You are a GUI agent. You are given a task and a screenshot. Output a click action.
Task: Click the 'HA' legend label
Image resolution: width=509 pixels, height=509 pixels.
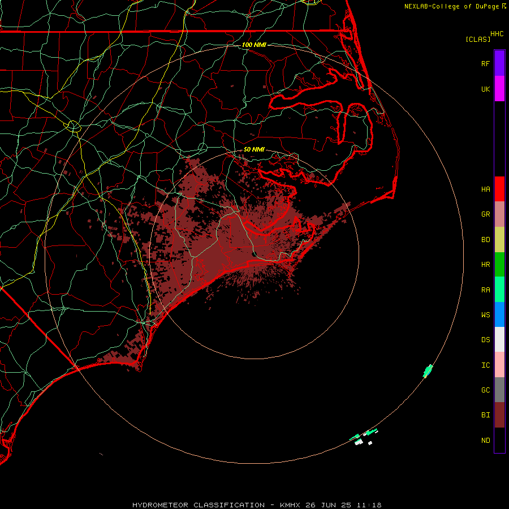485,189
